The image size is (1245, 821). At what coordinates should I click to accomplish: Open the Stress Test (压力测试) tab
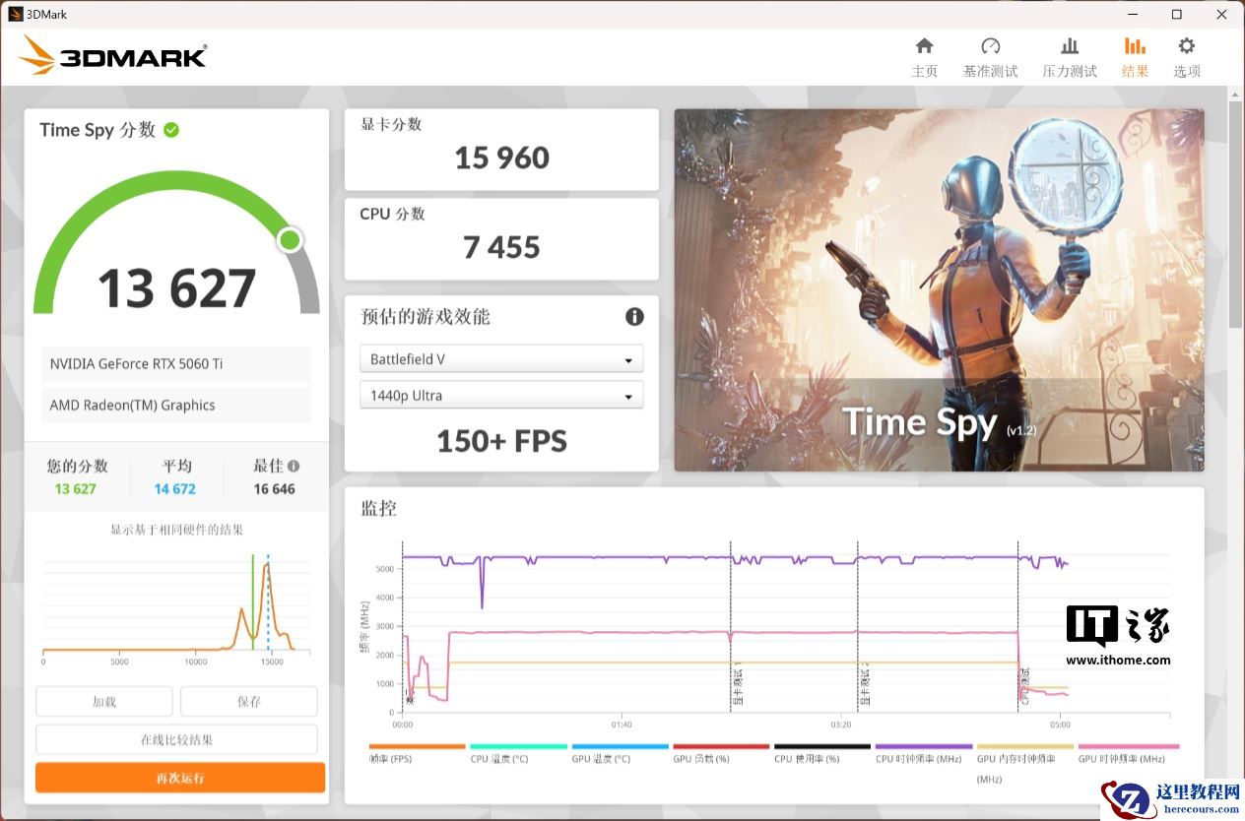pyautogui.click(x=1070, y=57)
